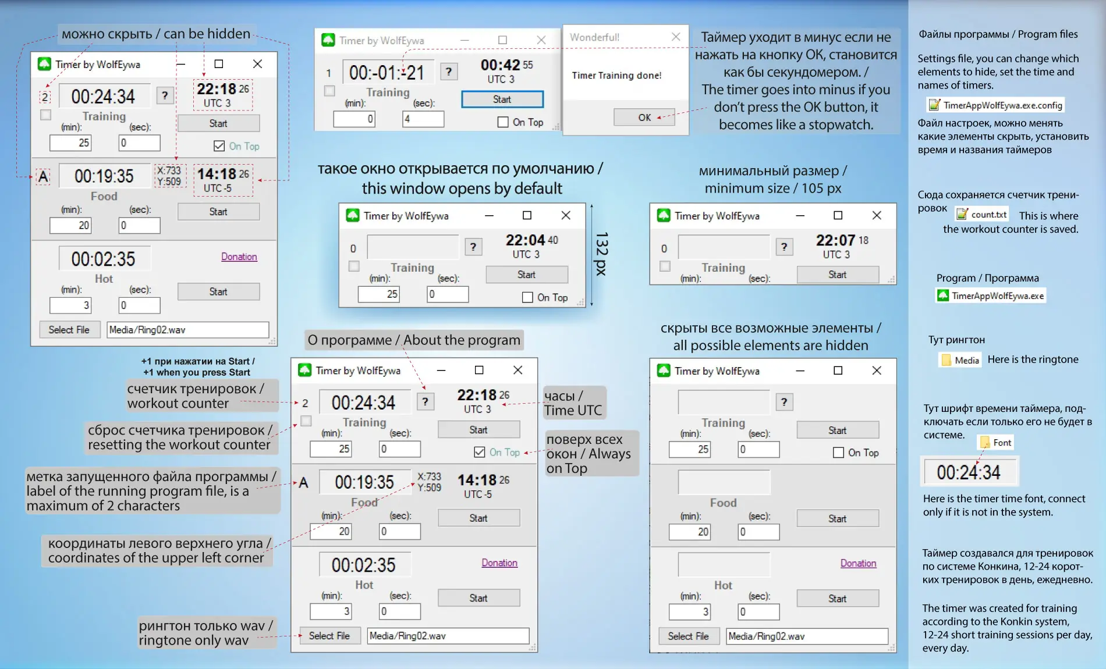Screen dimensions: 1106x669
Task: Tick the counter reset checkbox in the 'About the program' window
Action: click(x=306, y=421)
